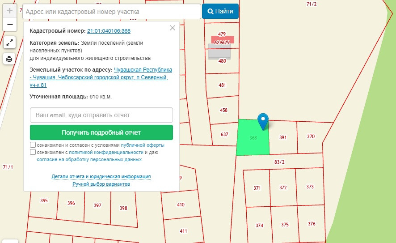
Task: Select parcel 376 on the map
Action: point(312,223)
